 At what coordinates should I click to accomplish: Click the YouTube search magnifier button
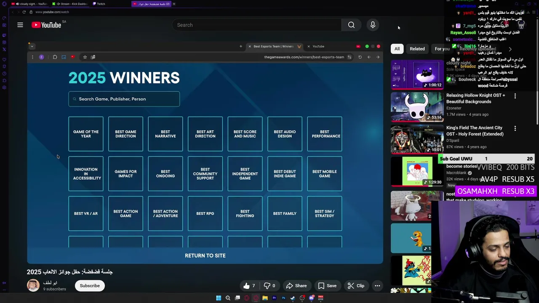coord(351,25)
